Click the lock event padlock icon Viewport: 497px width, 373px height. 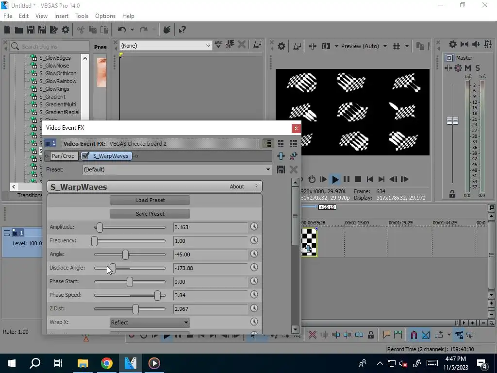pyautogui.click(x=370, y=335)
